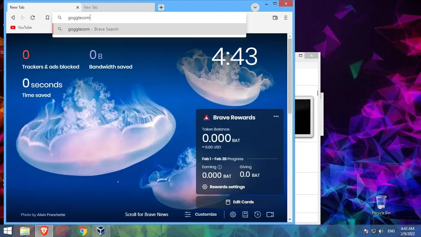Click the search magnifier in the address bar

60,18
